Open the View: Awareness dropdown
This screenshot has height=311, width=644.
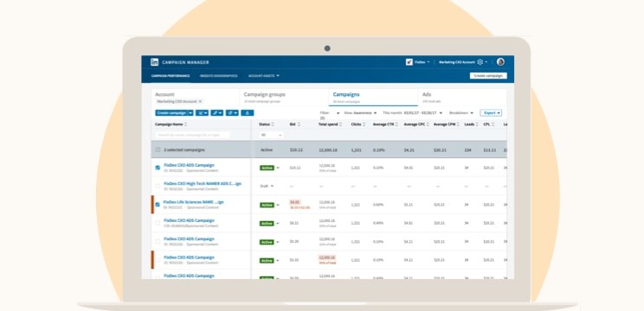(x=360, y=112)
